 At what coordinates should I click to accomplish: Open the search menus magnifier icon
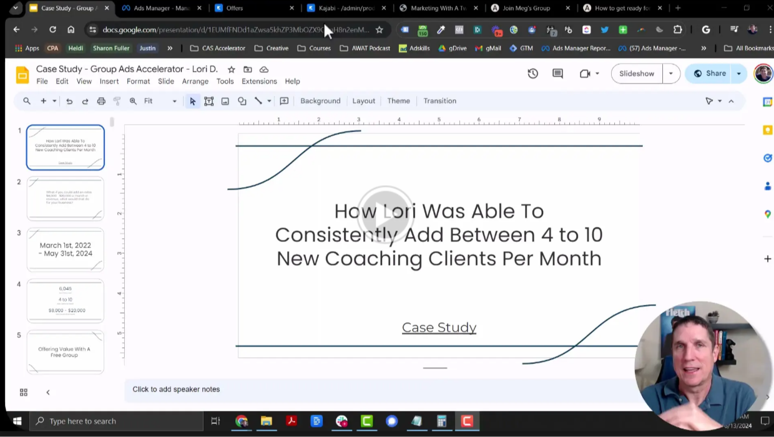[x=27, y=101]
